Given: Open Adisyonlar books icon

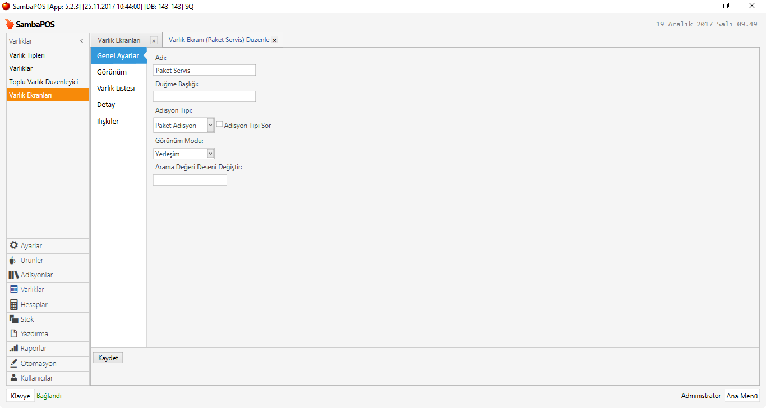Looking at the screenshot, I should click(14, 275).
